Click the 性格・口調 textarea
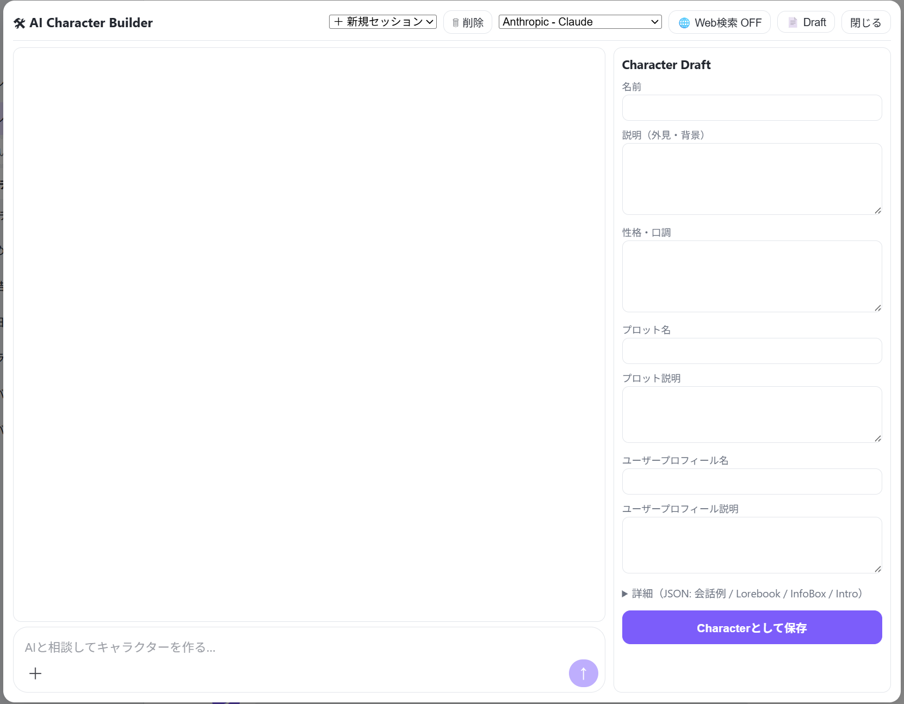 (x=752, y=276)
